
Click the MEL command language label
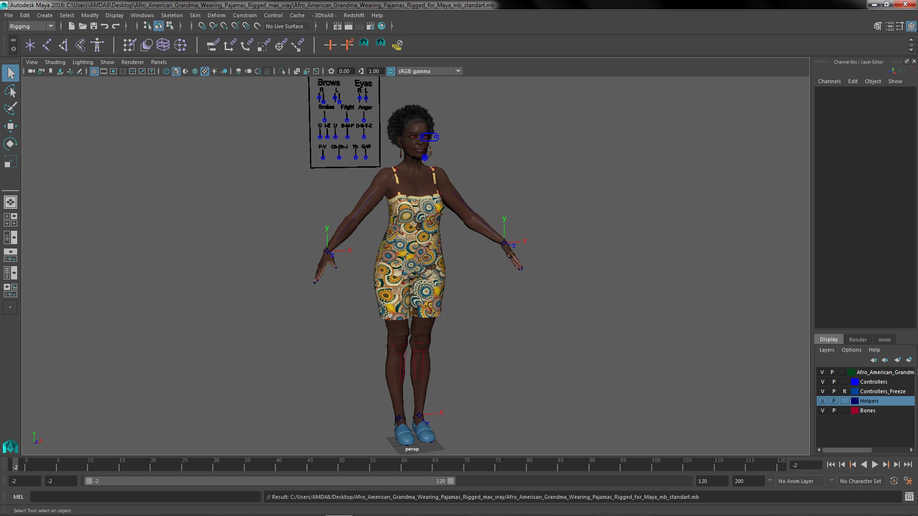tap(18, 497)
